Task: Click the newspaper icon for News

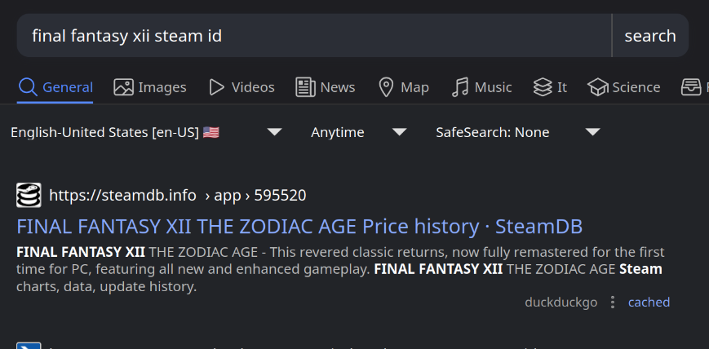Action: (x=305, y=87)
